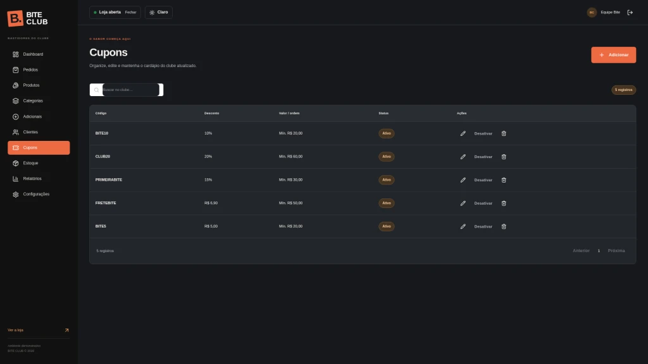Delete the BITE10 coupon with trash icon
Screen dimensions: 648x364
(x=504, y=133)
